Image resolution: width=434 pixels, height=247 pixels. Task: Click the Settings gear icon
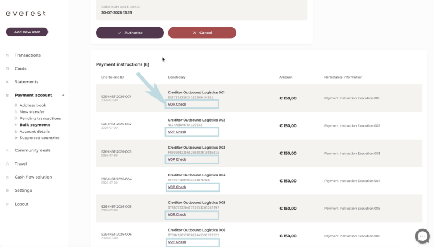point(7,190)
